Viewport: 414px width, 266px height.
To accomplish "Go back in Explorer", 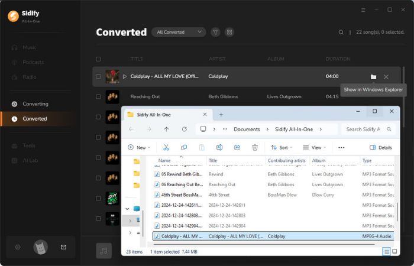I will pyautogui.click(x=131, y=129).
